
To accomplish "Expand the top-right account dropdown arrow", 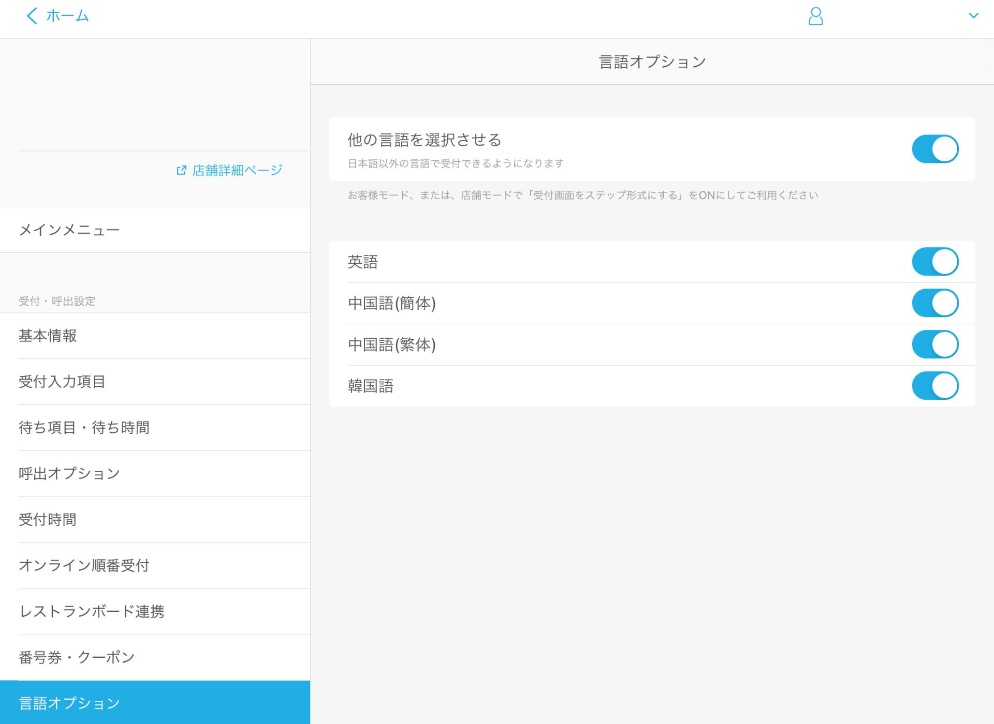I will [x=973, y=16].
